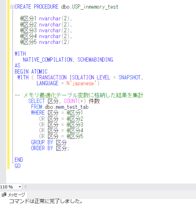
Task: Click the GROUP BY clause
Action: point(49,142)
